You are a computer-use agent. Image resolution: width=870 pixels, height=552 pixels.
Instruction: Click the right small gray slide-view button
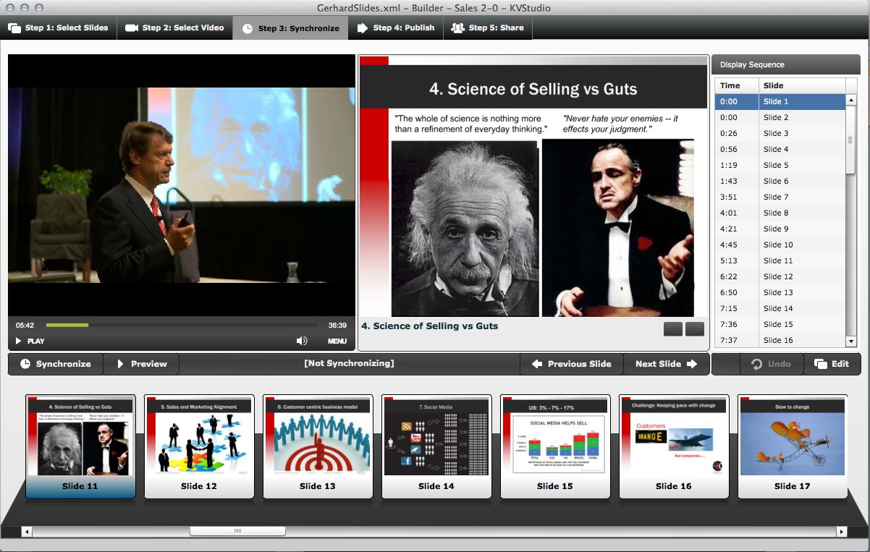pos(695,329)
